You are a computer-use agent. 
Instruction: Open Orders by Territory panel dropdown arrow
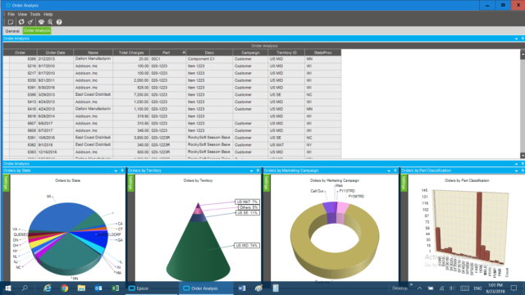pos(252,171)
